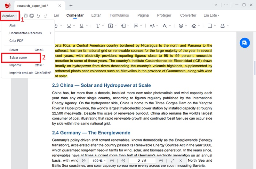Select the sticky note comment tool
Viewport: 256px width, 169px height.
(136, 26)
